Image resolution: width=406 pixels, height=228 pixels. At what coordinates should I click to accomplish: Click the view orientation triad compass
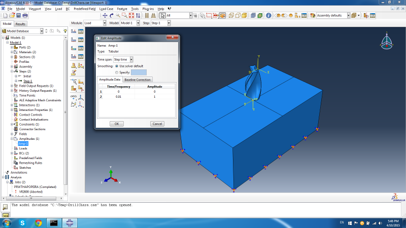point(387,41)
